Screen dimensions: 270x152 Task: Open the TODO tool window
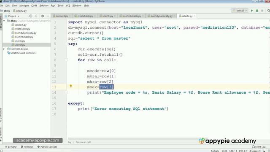coord(11,147)
